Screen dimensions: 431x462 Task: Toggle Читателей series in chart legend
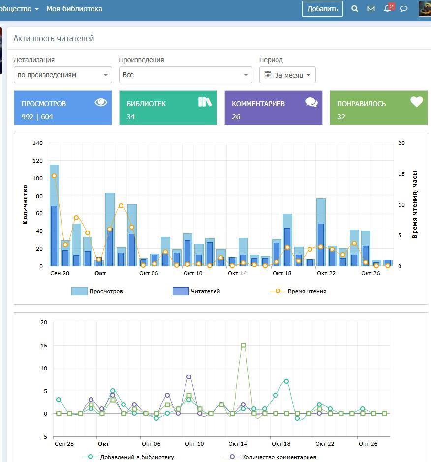tap(197, 291)
